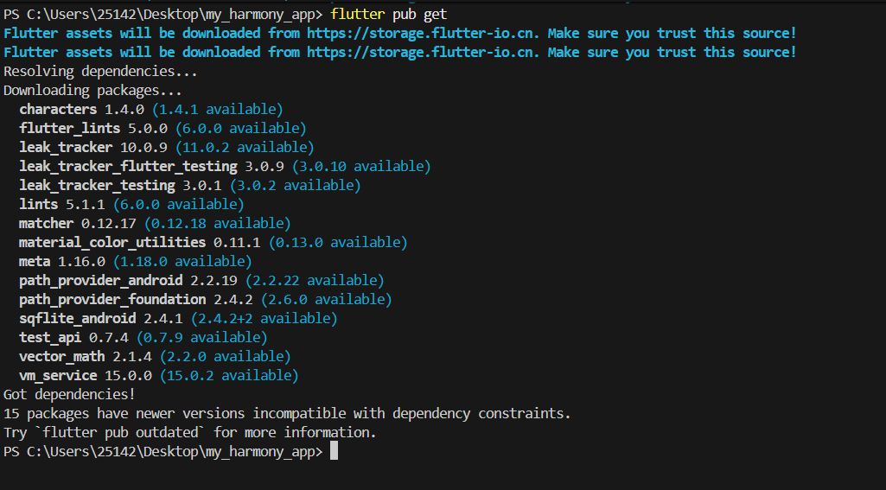This screenshot has width=886, height=490.
Task: Click '(2.6.0 available)' version text
Action: click(x=326, y=300)
